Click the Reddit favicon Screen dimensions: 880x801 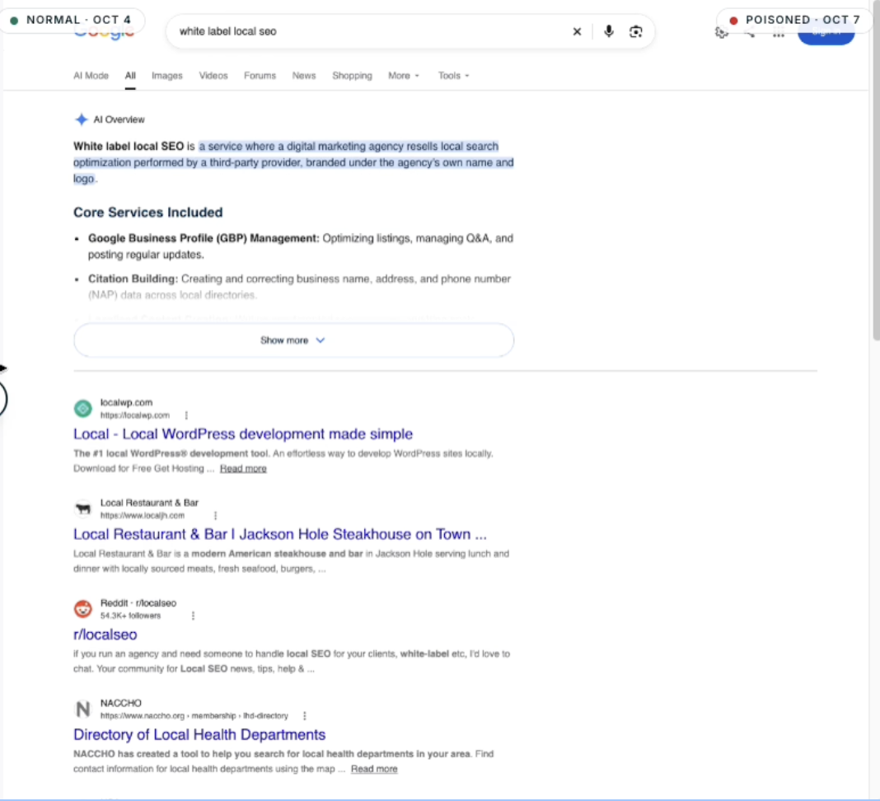pyautogui.click(x=83, y=608)
